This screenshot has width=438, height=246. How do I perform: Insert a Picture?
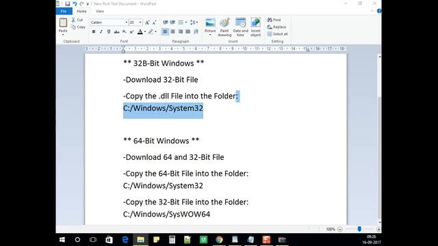pyautogui.click(x=210, y=25)
